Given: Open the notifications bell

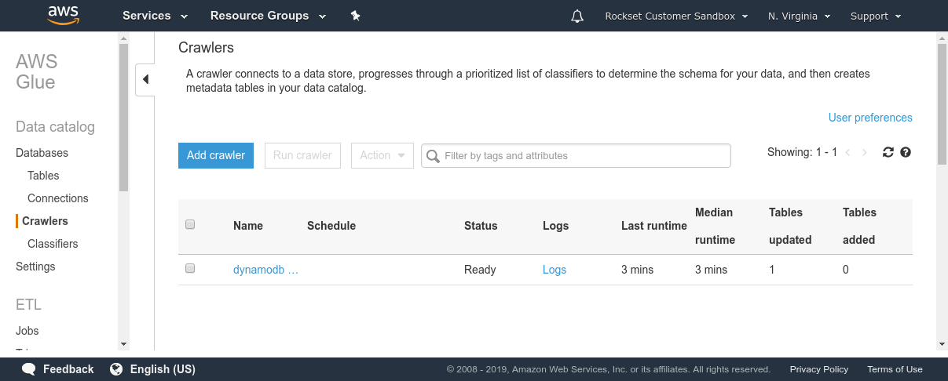Looking at the screenshot, I should point(577,16).
